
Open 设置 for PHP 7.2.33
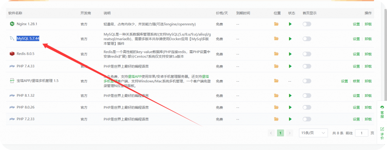(356, 119)
